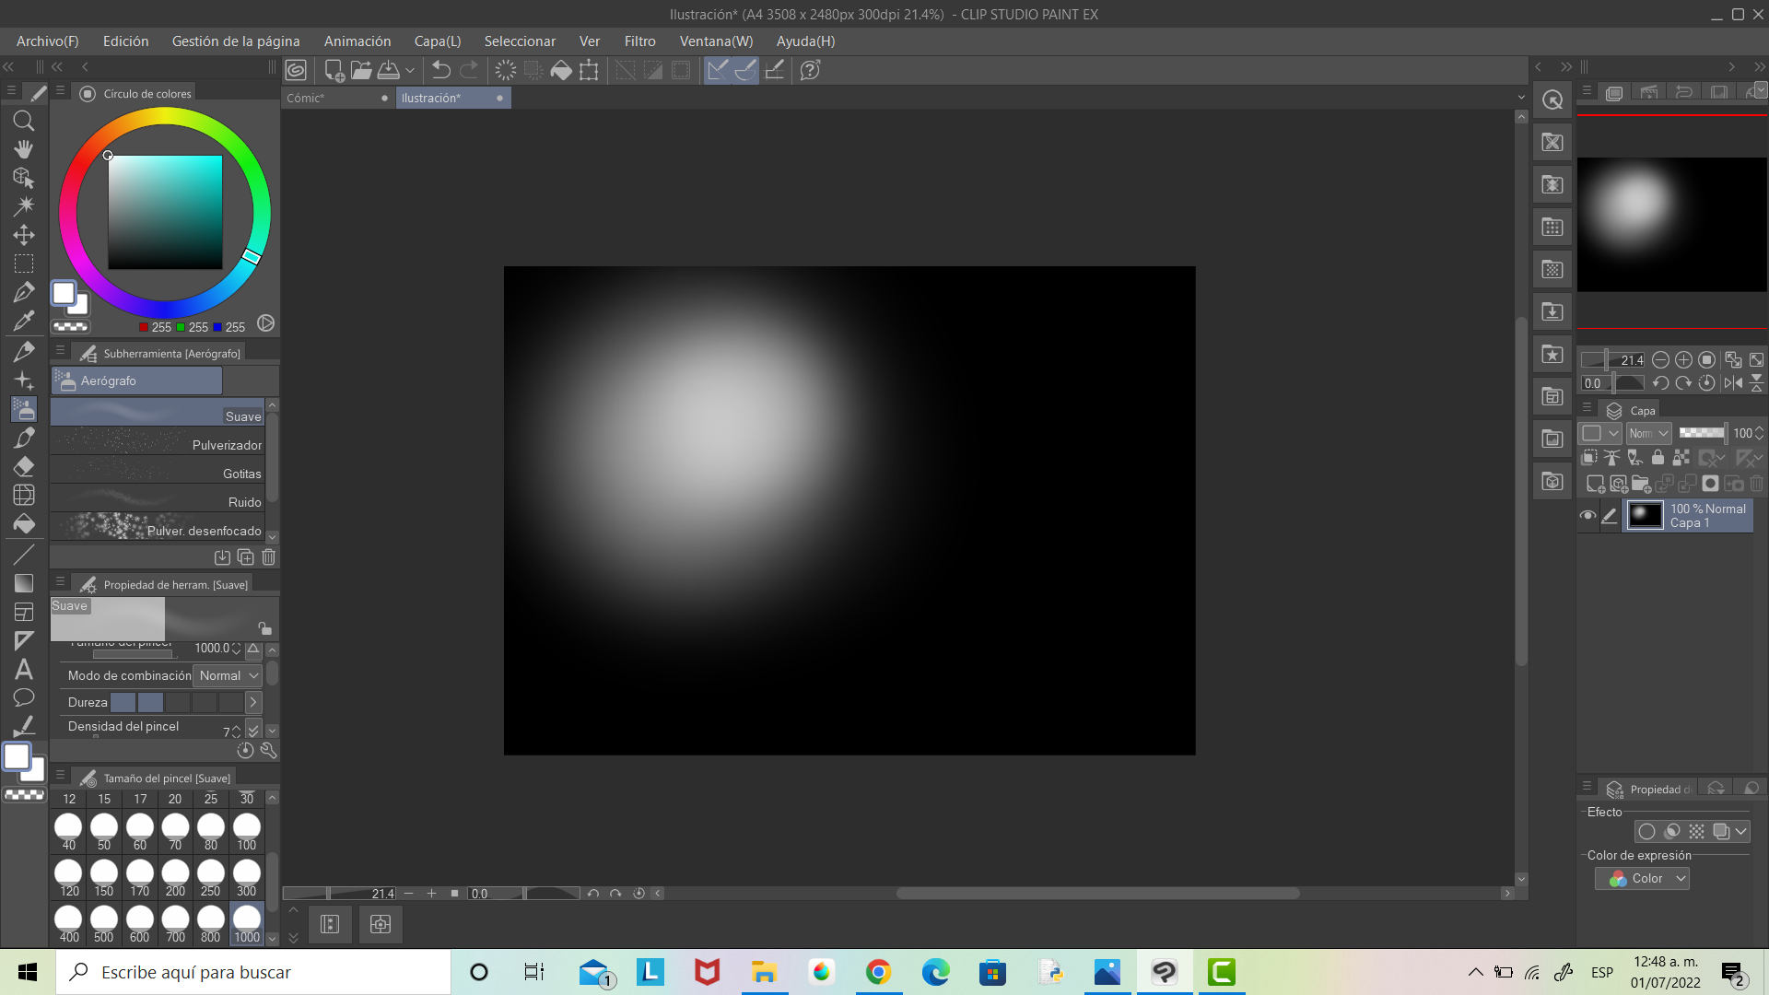Image resolution: width=1769 pixels, height=995 pixels.
Task: Toggle snap to ruler in toolbar
Action: (x=718, y=70)
